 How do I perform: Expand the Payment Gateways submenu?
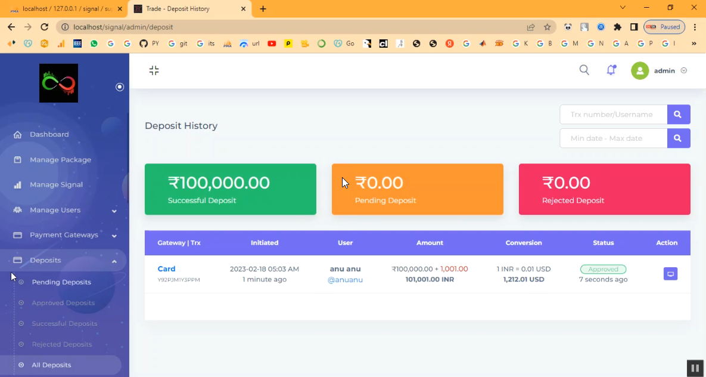114,236
